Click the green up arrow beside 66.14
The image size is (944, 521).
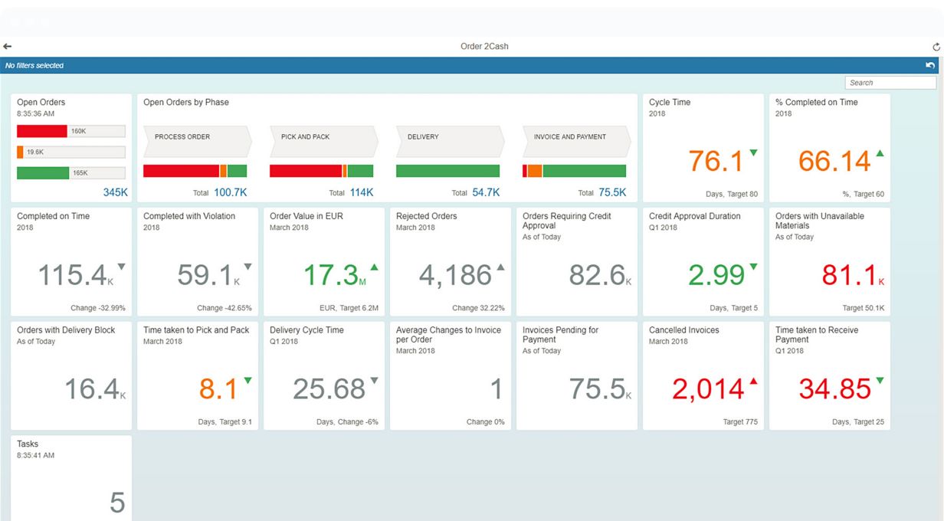point(880,153)
